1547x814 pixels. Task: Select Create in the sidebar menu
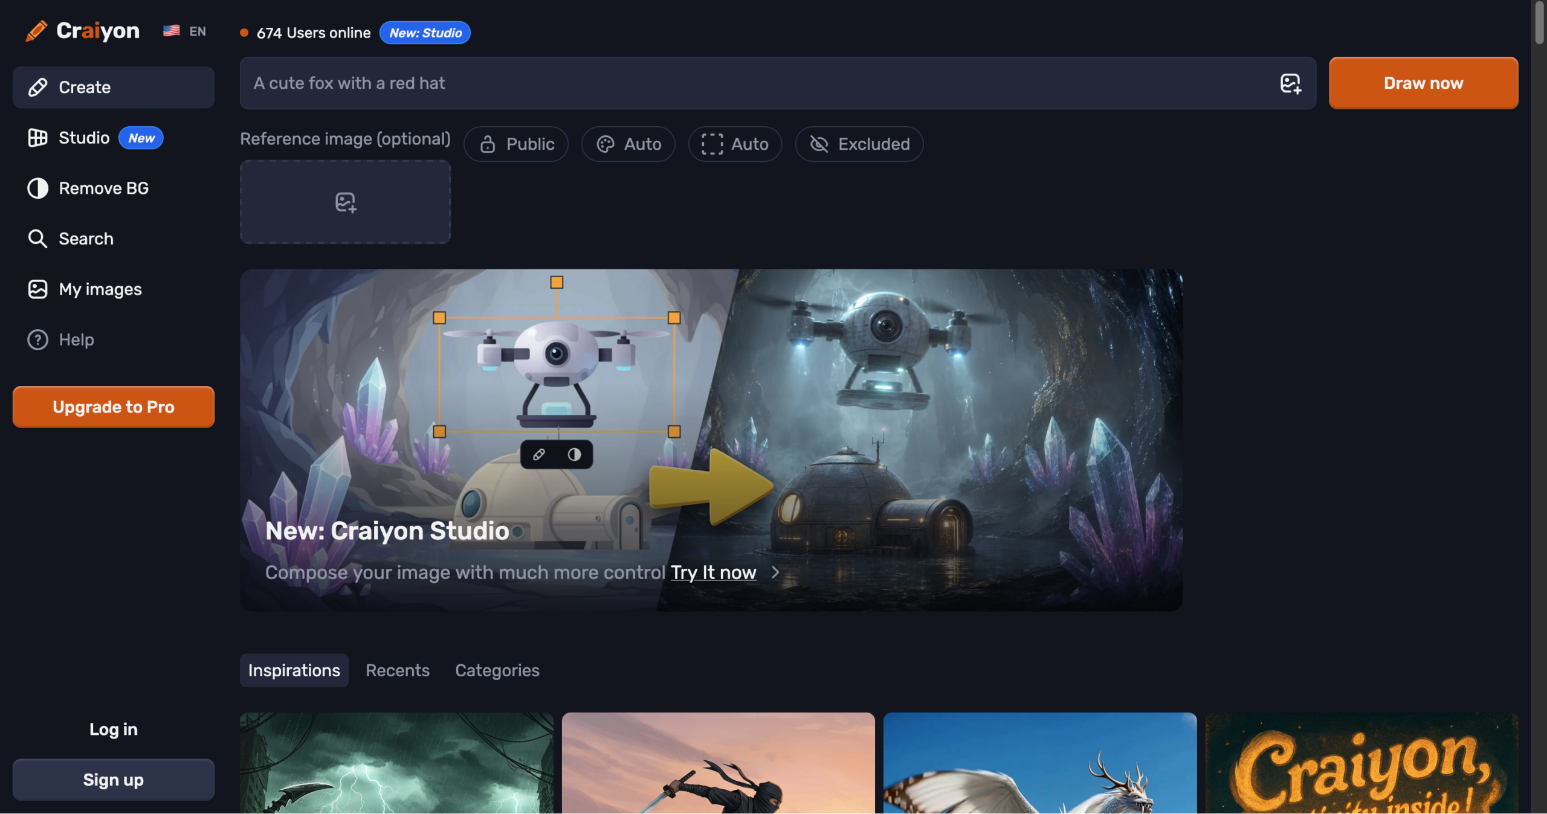click(x=114, y=87)
